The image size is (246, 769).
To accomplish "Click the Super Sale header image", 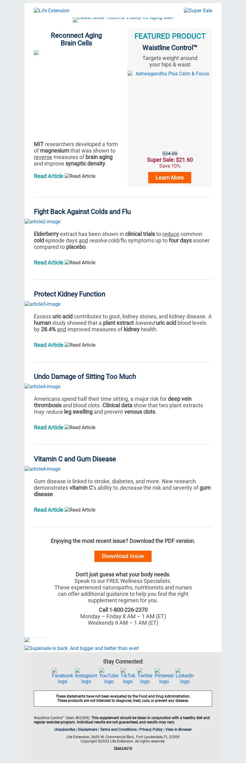I will tap(198, 10).
